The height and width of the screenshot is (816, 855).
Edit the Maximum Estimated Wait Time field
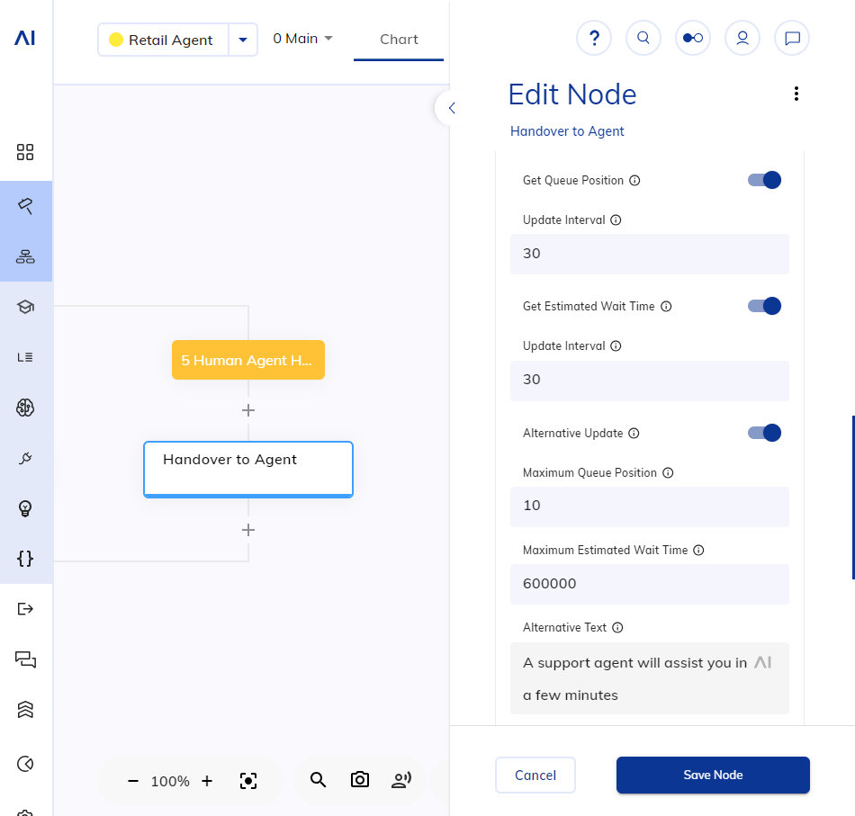click(x=650, y=584)
